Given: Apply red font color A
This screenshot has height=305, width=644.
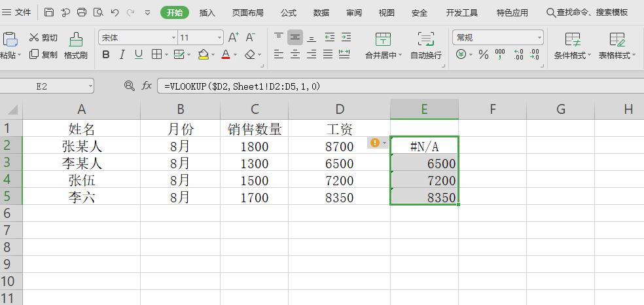Looking at the screenshot, I should (226, 54).
